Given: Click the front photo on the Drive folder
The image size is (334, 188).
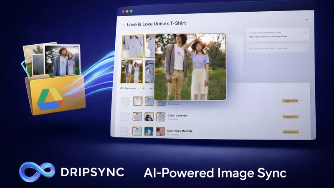Looking at the screenshot, I should click(62, 60).
